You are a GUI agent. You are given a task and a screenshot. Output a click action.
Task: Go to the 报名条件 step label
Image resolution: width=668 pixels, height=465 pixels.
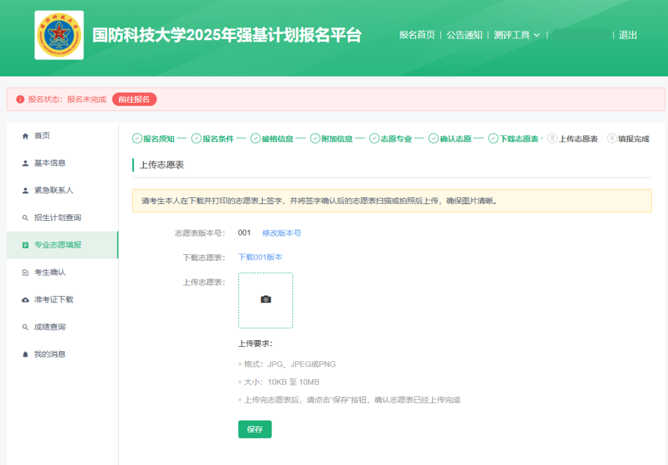[x=218, y=139]
